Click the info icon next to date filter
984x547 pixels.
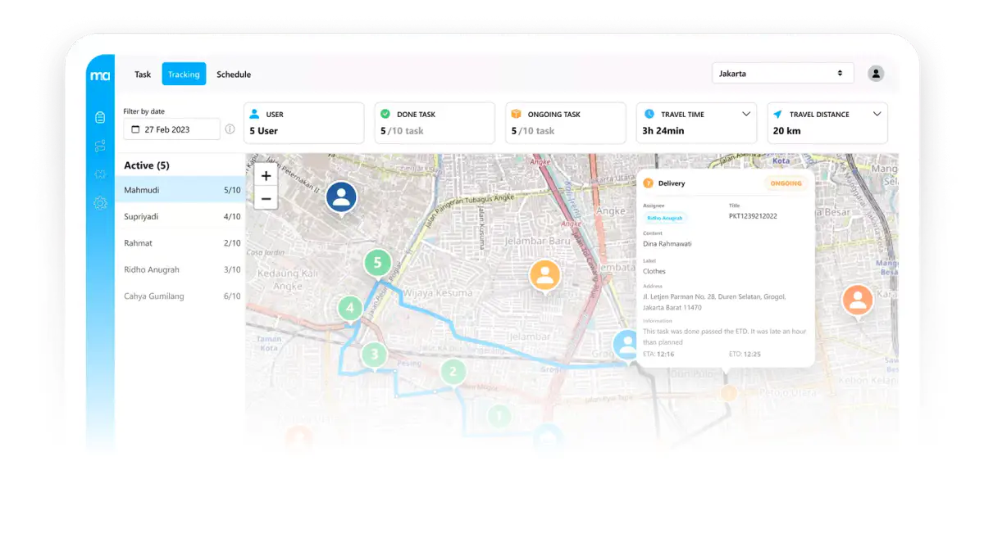click(x=231, y=129)
